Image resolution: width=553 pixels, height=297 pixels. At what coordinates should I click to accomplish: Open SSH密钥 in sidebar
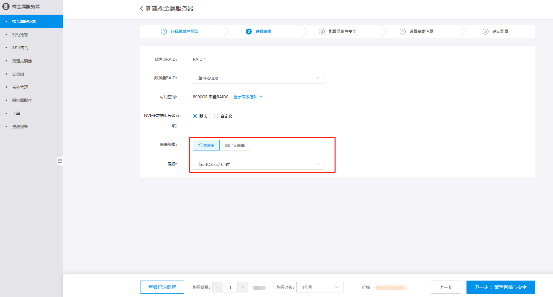(x=31, y=48)
